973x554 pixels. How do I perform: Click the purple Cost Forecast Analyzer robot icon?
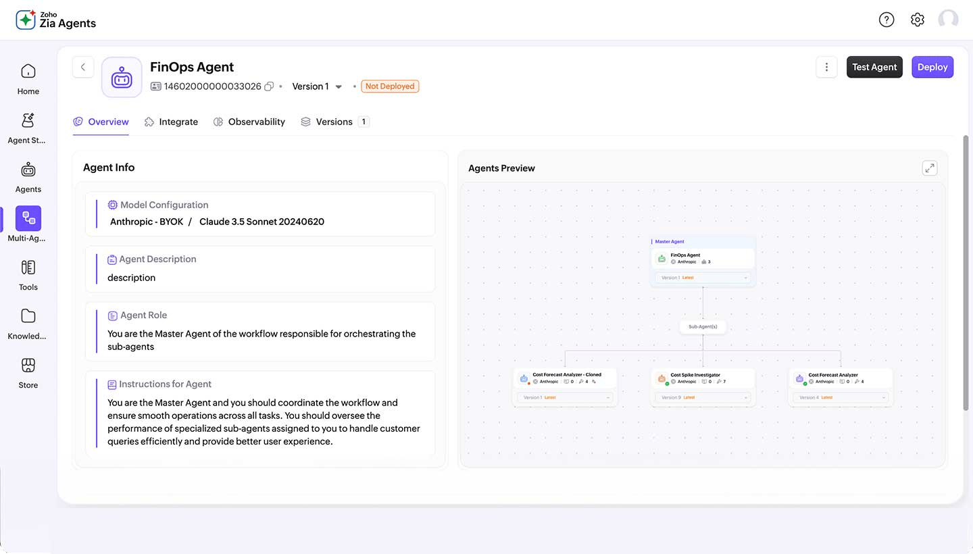800,378
